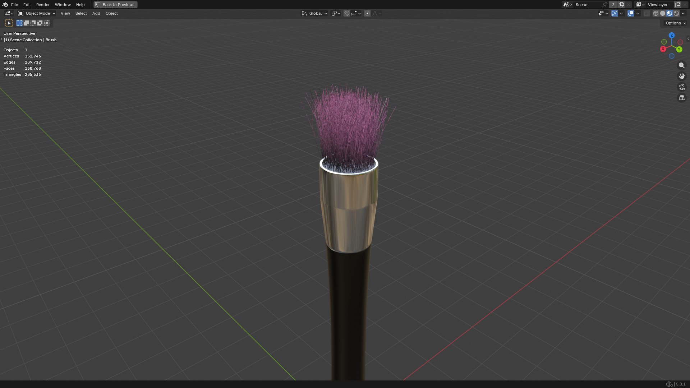690x388 pixels.
Task: Open the Object Mode dropdown
Action: point(37,13)
